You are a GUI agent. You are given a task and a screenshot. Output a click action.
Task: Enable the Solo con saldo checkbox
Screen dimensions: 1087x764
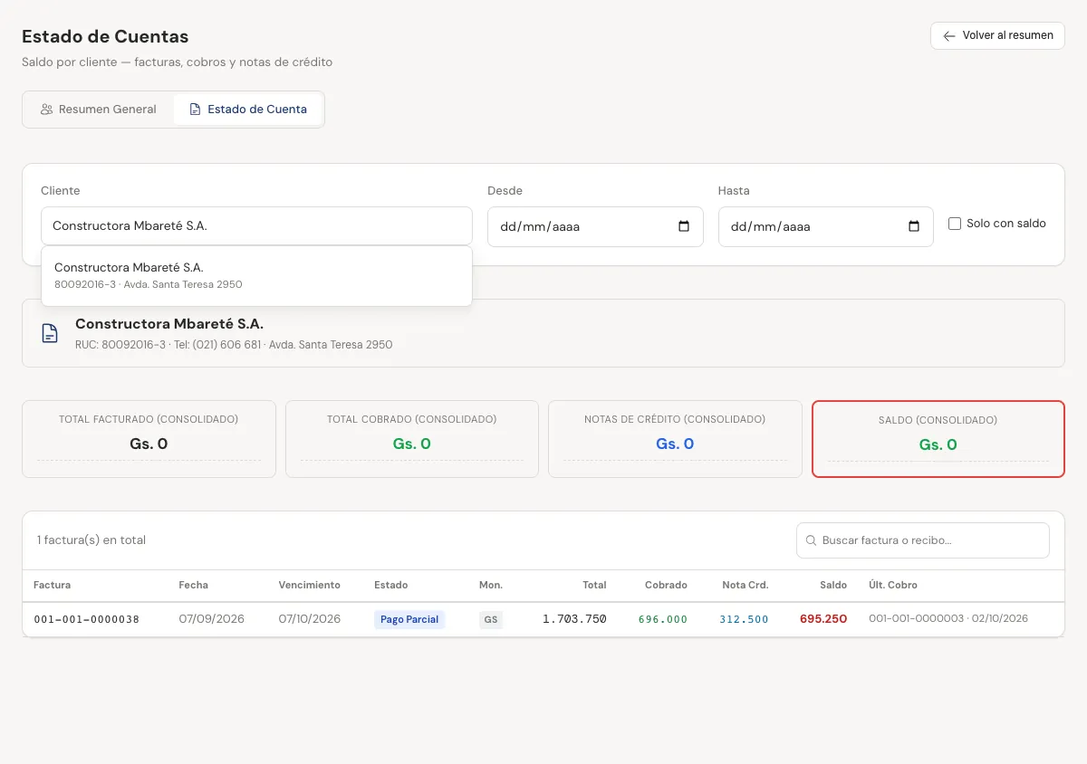point(954,224)
